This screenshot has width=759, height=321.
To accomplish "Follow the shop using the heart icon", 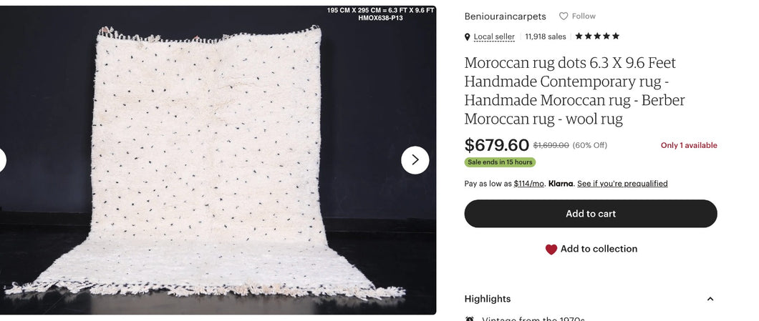I will pyautogui.click(x=564, y=16).
